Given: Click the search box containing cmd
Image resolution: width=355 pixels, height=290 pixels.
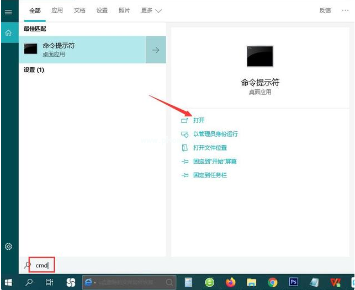Looking at the screenshot, I should (x=42, y=265).
